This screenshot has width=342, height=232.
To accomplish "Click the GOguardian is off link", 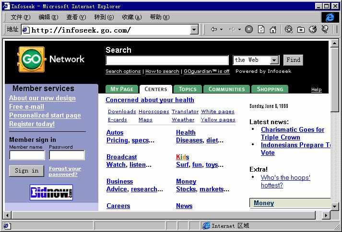I will pyautogui.click(x=207, y=71).
